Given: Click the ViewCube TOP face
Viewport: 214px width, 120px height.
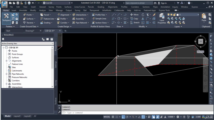Looking at the screenshot, I should pos(201,41).
